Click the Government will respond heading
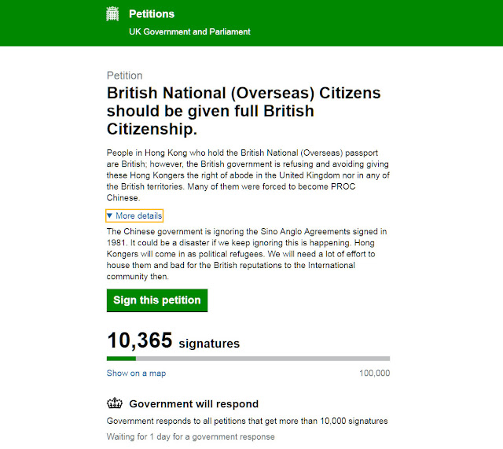The width and height of the screenshot is (503, 449). [x=194, y=403]
